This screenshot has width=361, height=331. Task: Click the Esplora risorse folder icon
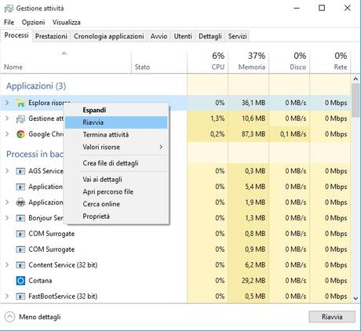[20, 103]
